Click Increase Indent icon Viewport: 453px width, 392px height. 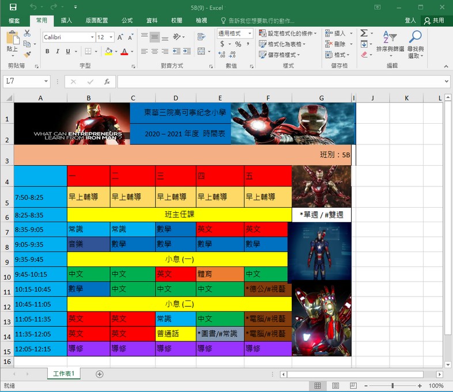click(187, 51)
